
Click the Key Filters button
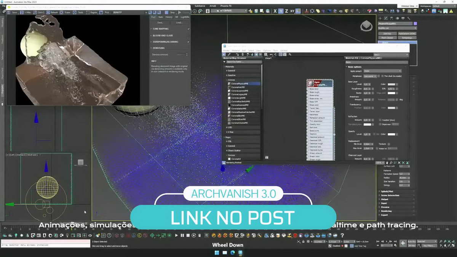[429, 246]
